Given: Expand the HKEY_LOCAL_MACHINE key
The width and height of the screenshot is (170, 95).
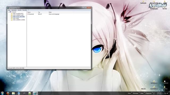Looking at the screenshot, I should 10,17.
